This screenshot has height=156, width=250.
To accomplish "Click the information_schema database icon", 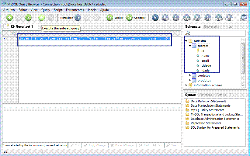I will 190,85.
